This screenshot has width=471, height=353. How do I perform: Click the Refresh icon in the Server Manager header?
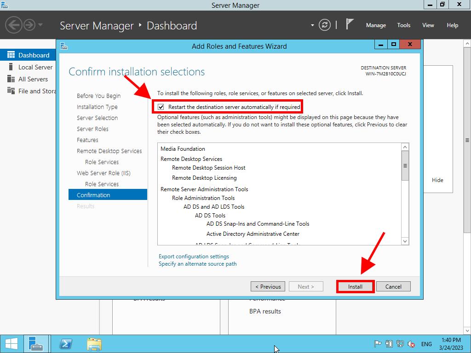point(324,25)
